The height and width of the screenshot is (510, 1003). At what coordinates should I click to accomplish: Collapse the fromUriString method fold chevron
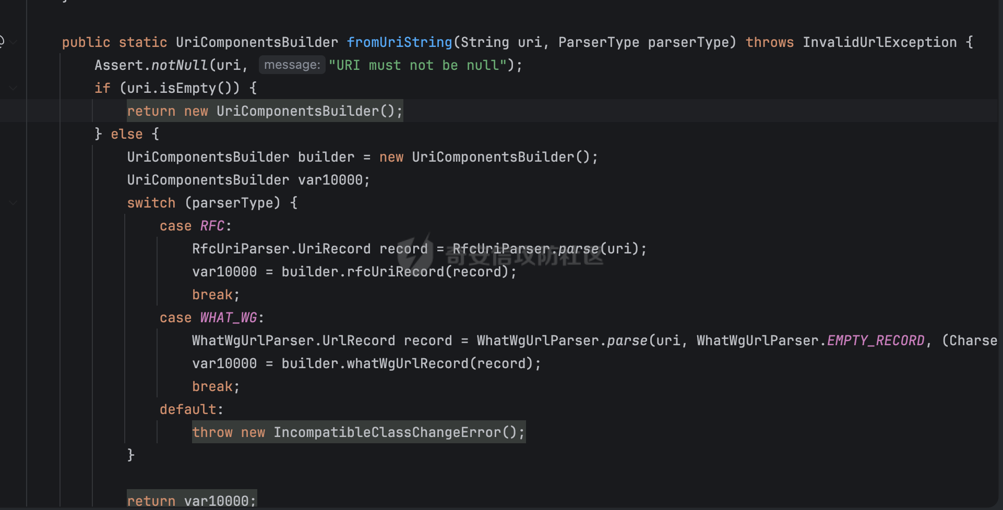pos(14,42)
